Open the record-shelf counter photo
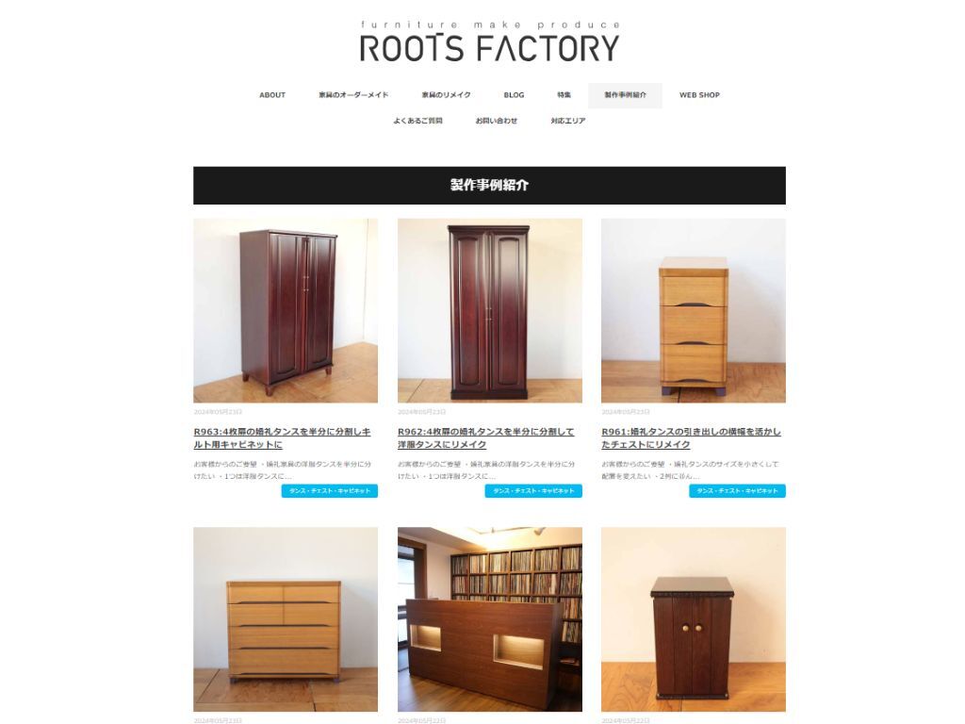 pos(490,618)
